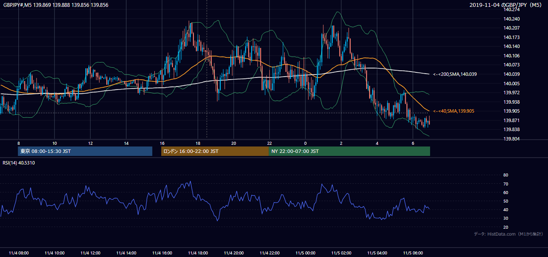Click the 139.838 price axis label
The height and width of the screenshot is (257, 548).
coord(512,129)
